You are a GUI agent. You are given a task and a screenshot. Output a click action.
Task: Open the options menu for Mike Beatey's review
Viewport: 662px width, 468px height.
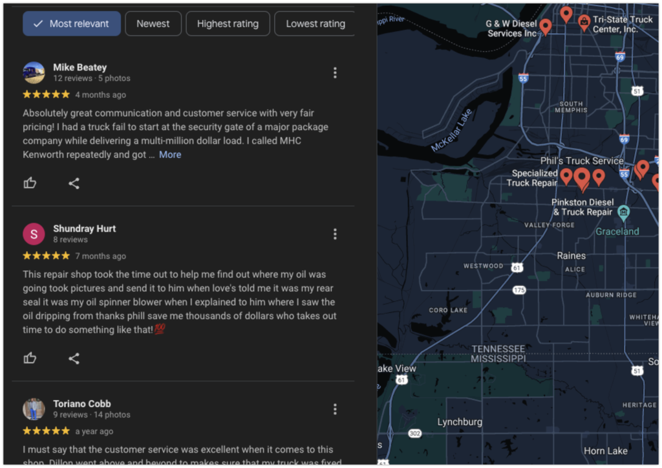coord(335,72)
